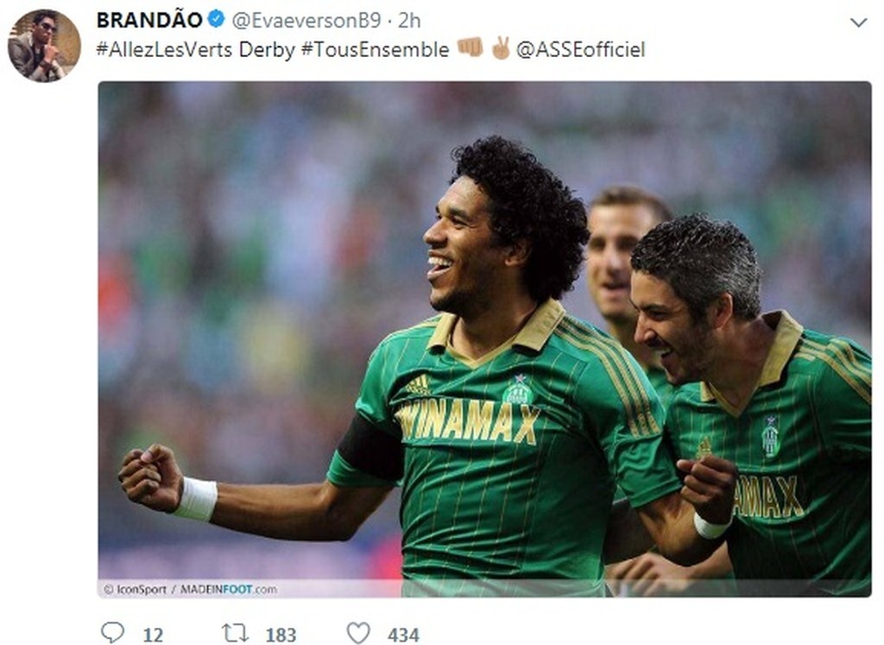The height and width of the screenshot is (645, 884).
Task: View the 183 retweets count
Action: point(281,635)
